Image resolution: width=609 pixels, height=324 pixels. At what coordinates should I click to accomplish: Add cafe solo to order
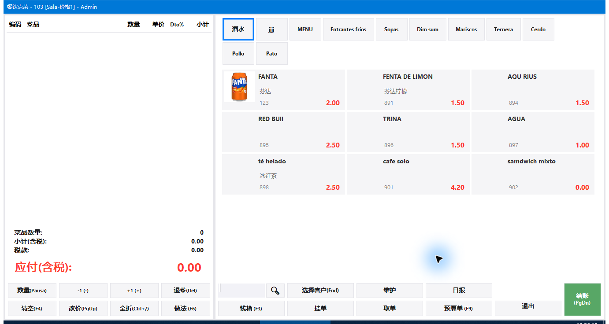pos(408,174)
